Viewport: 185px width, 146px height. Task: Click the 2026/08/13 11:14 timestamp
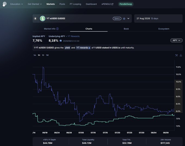[71, 41]
